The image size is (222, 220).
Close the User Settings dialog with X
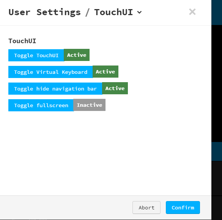click(x=192, y=12)
